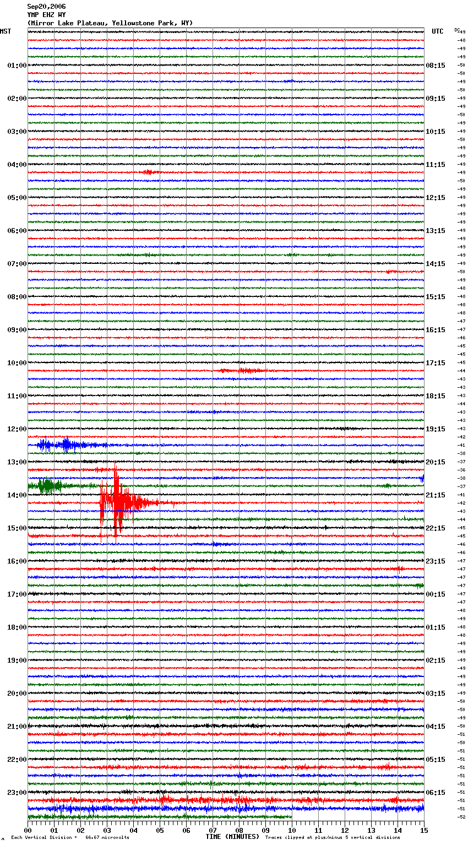Select the 17:00 MST hour label
This screenshot has height=845, width=468.
point(17,594)
